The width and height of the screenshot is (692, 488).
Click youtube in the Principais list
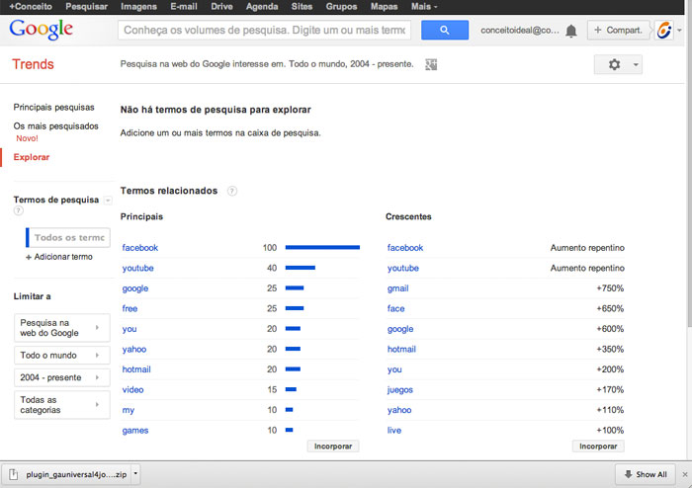[137, 268]
